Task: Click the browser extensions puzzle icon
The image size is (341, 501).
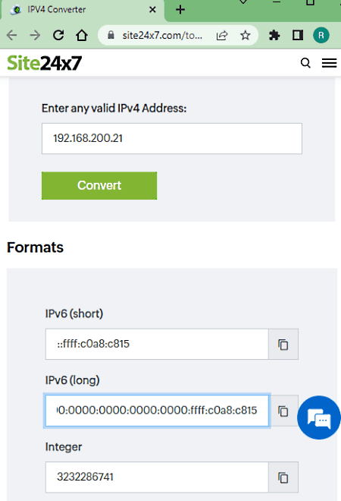Action: click(x=274, y=35)
